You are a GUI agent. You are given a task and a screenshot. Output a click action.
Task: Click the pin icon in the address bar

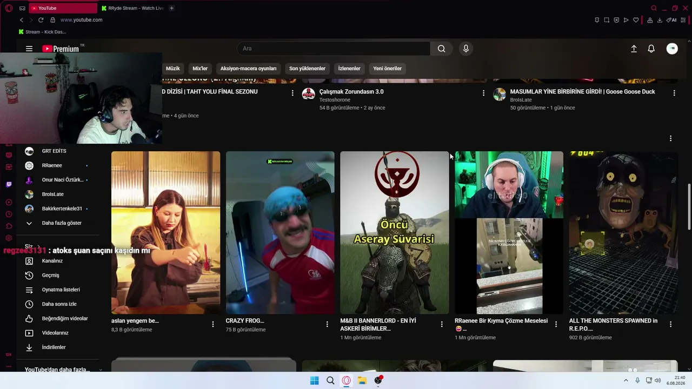point(597,20)
